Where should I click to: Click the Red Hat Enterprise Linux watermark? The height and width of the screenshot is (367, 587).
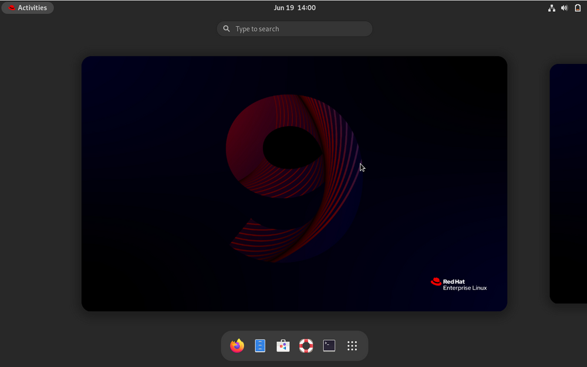(x=460, y=283)
